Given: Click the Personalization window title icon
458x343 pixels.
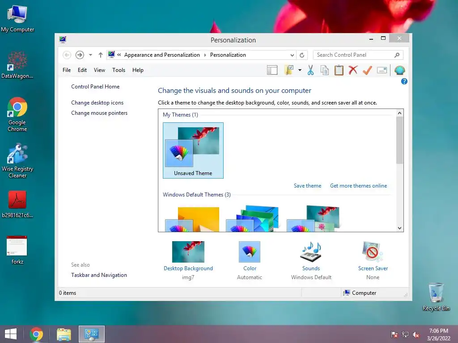Looking at the screenshot, I should pyautogui.click(x=63, y=39).
